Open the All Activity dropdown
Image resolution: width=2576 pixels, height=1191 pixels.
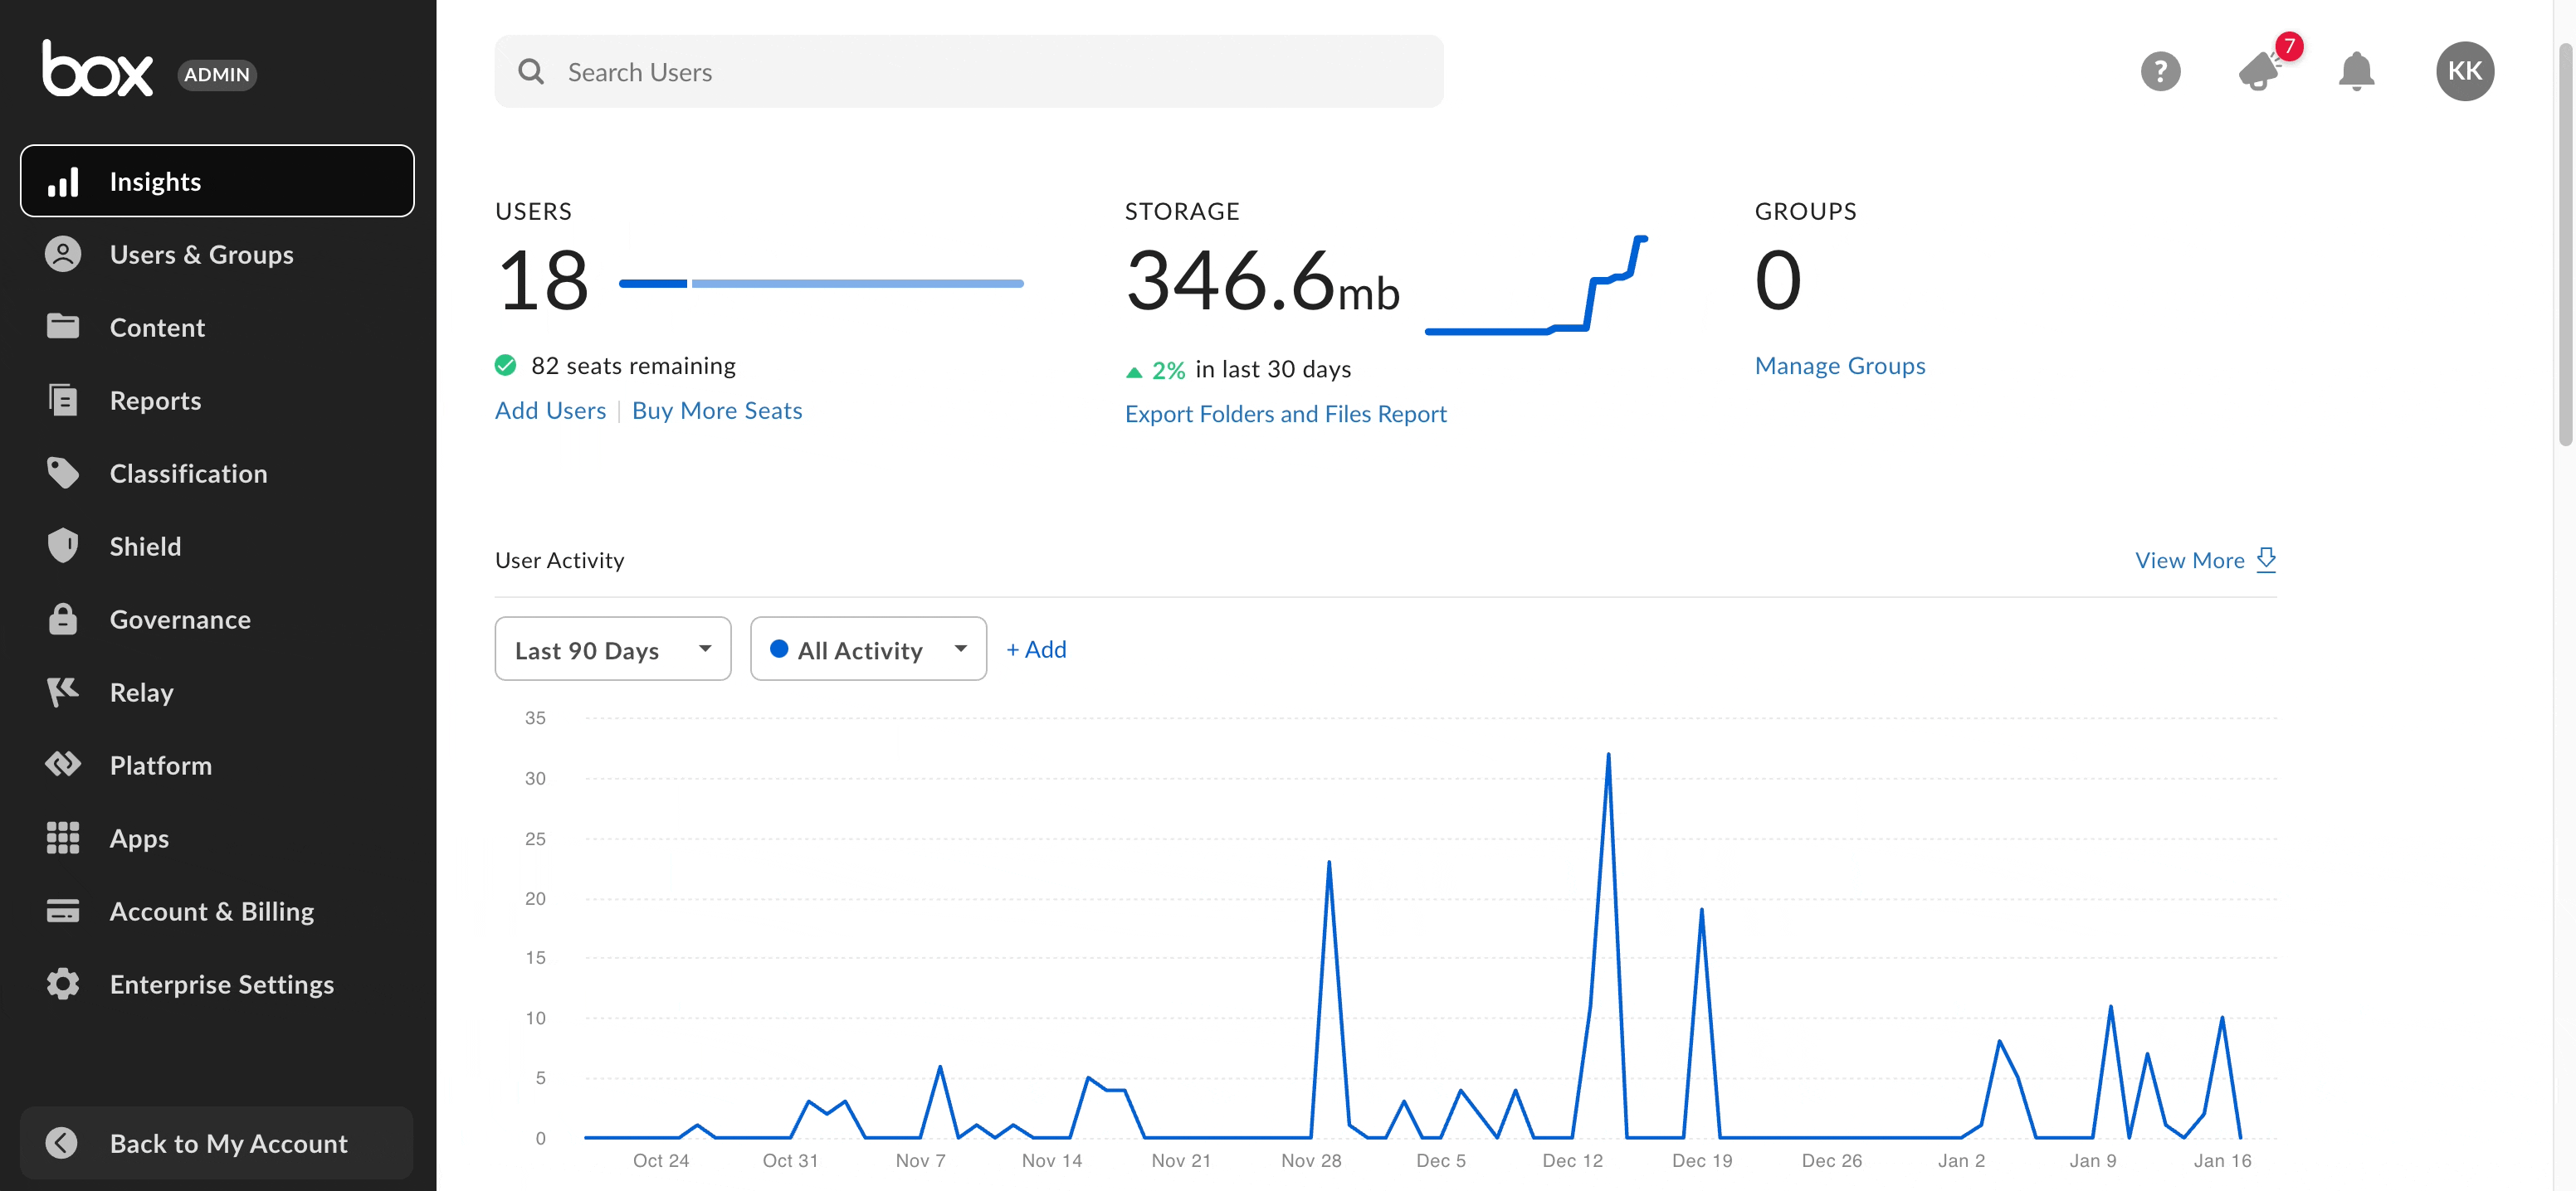pyautogui.click(x=867, y=649)
